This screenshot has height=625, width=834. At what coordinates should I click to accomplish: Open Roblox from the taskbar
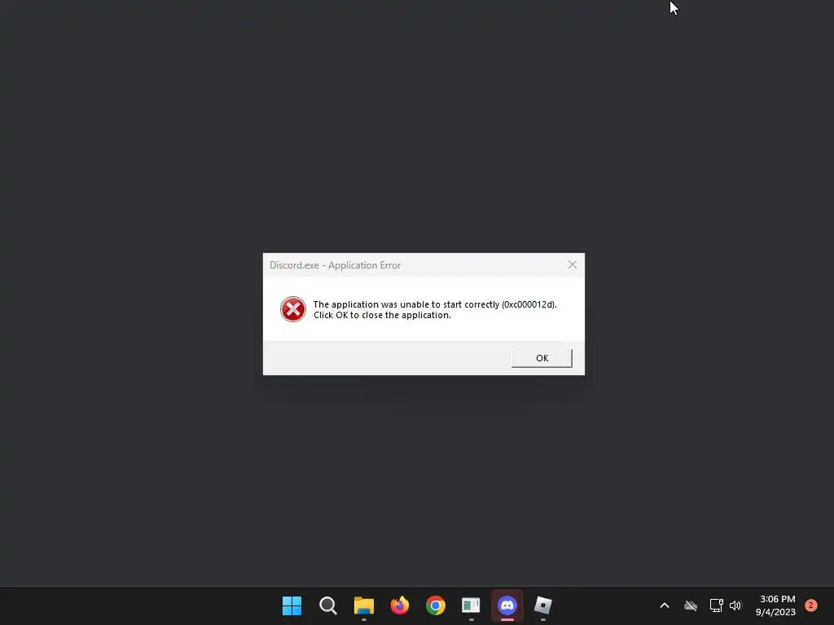[543, 605]
